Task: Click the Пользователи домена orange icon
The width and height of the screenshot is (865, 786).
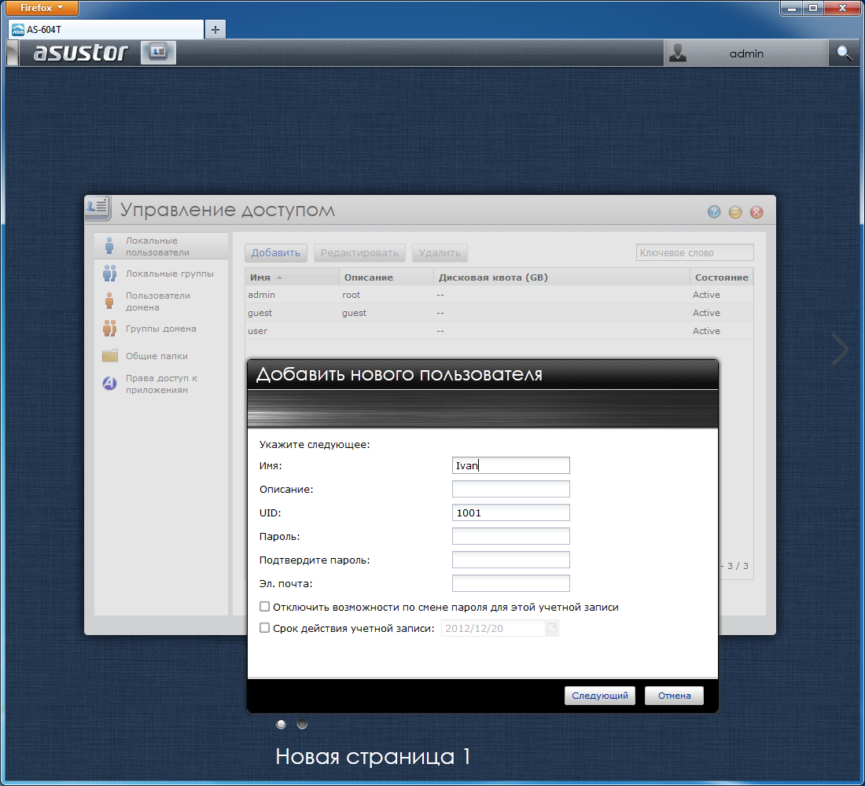Action: tap(109, 301)
